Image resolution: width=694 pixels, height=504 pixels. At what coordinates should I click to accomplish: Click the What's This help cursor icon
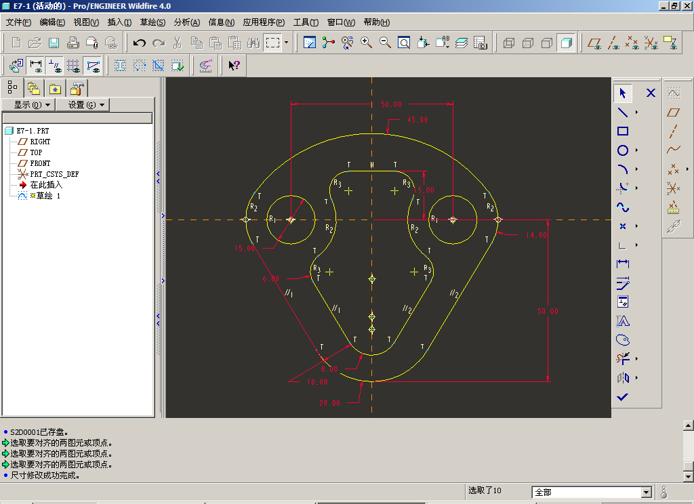point(234,66)
